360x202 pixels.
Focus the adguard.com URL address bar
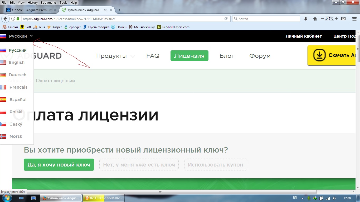tap(121, 19)
